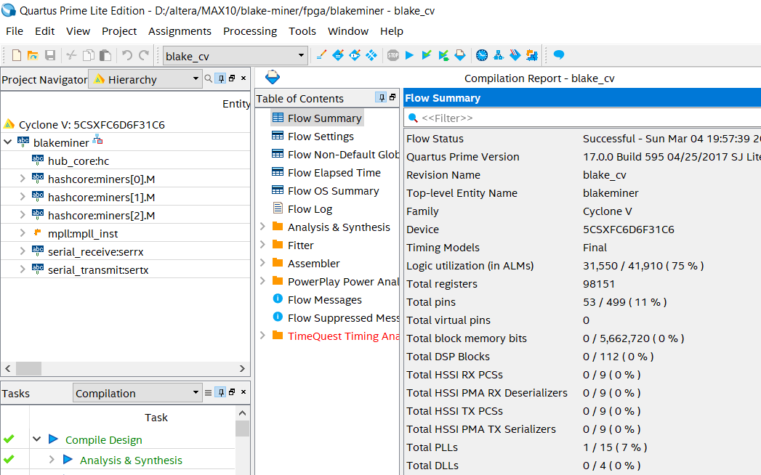Open the Platform Designer toolbar icon
The image size is (761, 475).
[x=532, y=55]
